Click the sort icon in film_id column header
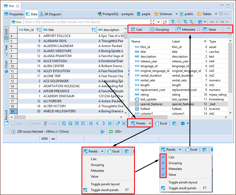Image resolution: width=236 pixels, height=195 pixels. coord(38,30)
